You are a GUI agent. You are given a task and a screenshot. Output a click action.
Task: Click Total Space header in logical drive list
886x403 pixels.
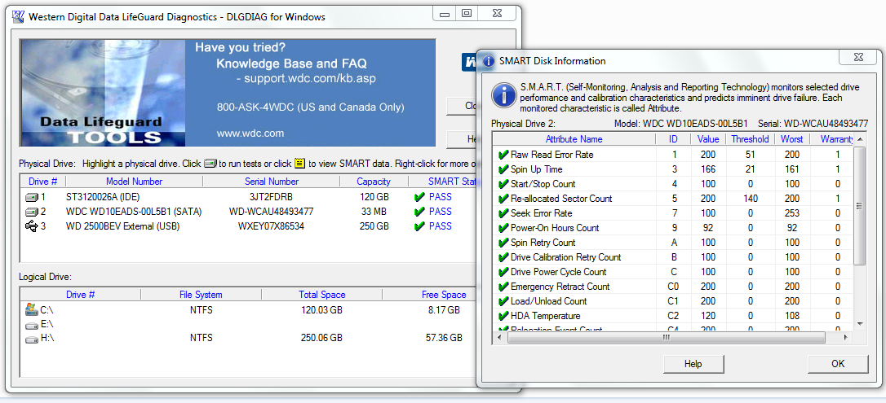coord(322,295)
